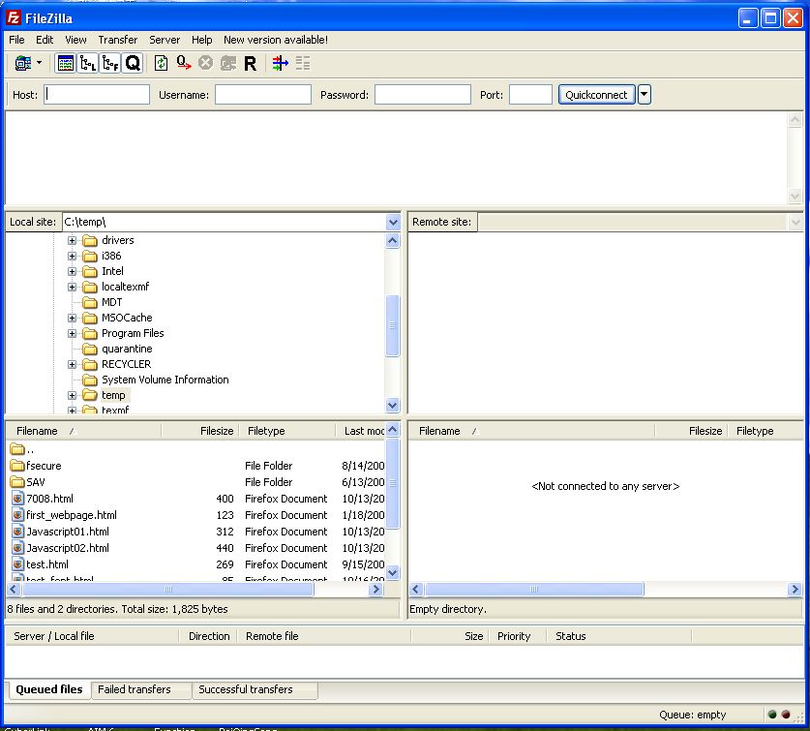
Task: Toggle local directory tree view
Action: pos(88,63)
